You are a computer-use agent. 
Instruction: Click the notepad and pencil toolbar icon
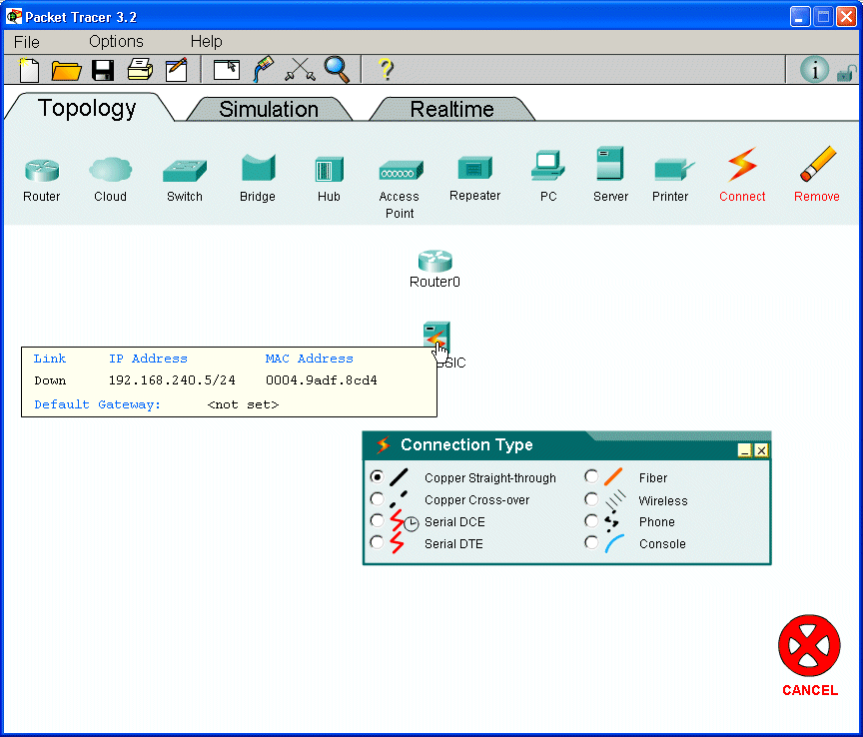coord(177,70)
